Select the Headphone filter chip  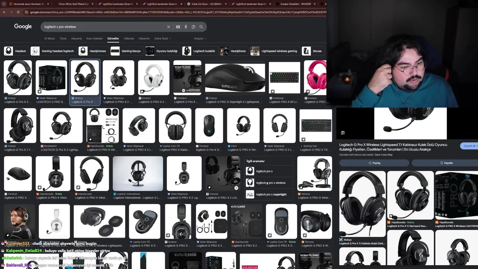pos(233,51)
